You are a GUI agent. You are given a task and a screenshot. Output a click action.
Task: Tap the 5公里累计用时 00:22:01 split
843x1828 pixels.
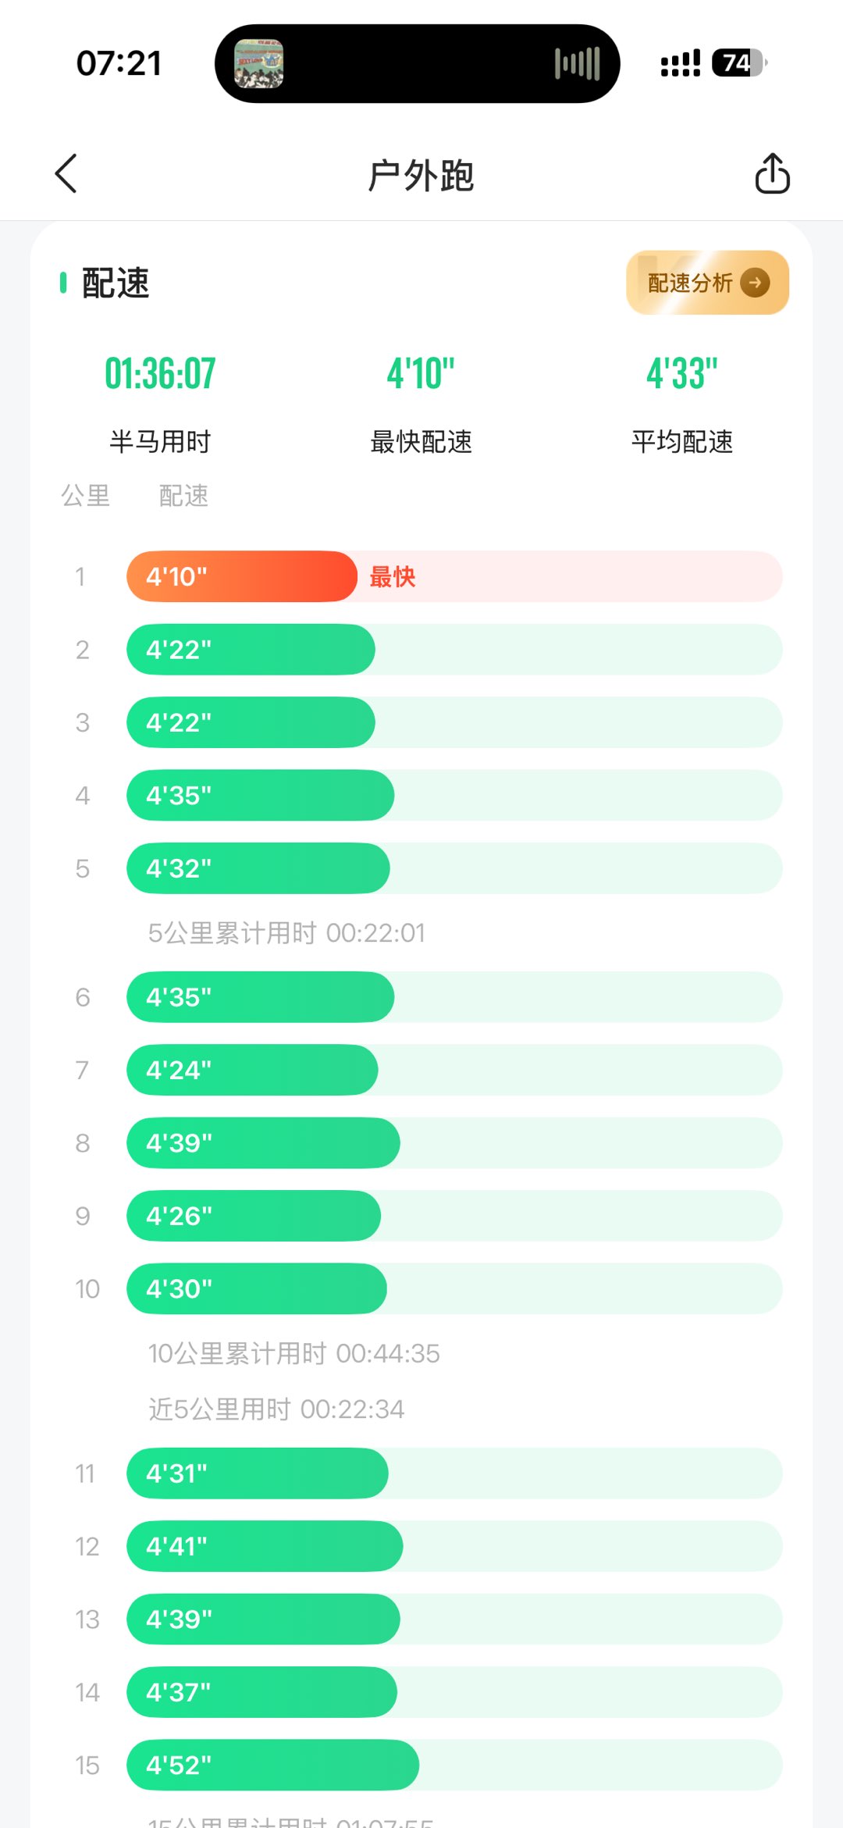[286, 932]
